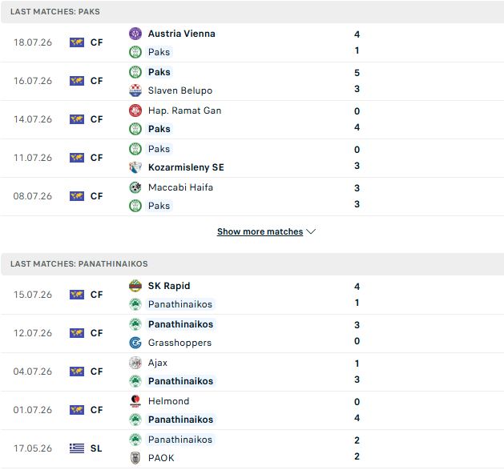The image size is (504, 470).
Task: Click the Hap. Ramat Gan team logo
Action: (x=135, y=110)
